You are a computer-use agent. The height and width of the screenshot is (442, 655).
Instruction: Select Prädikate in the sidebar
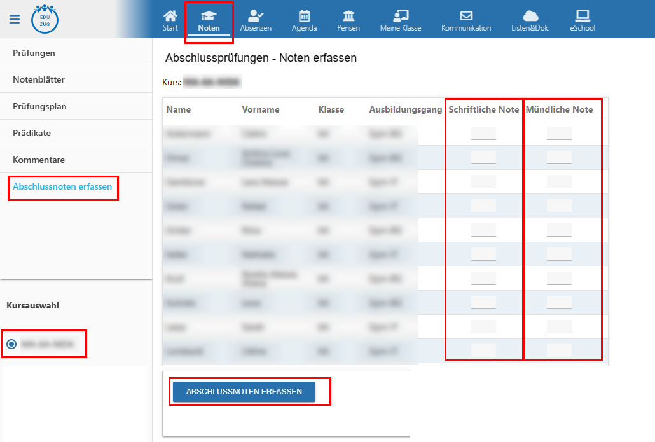[x=32, y=133]
